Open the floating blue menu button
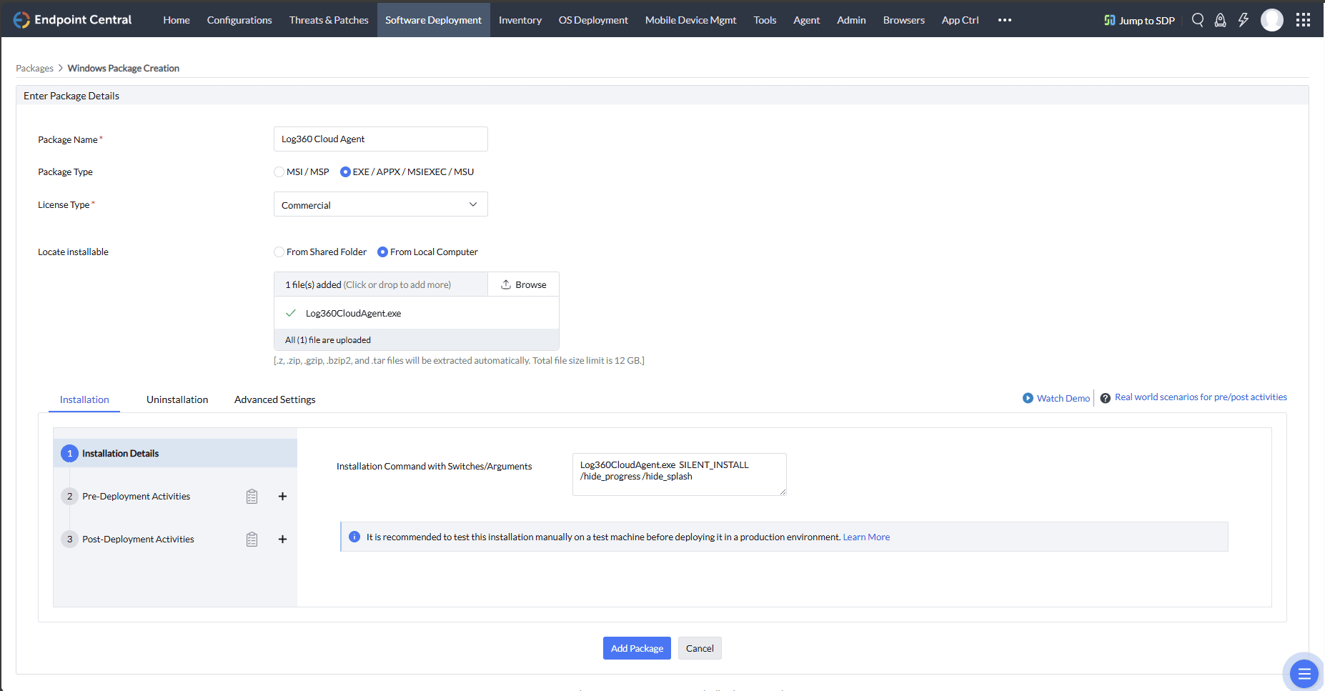Viewport: 1325px width, 691px height. coord(1304,673)
